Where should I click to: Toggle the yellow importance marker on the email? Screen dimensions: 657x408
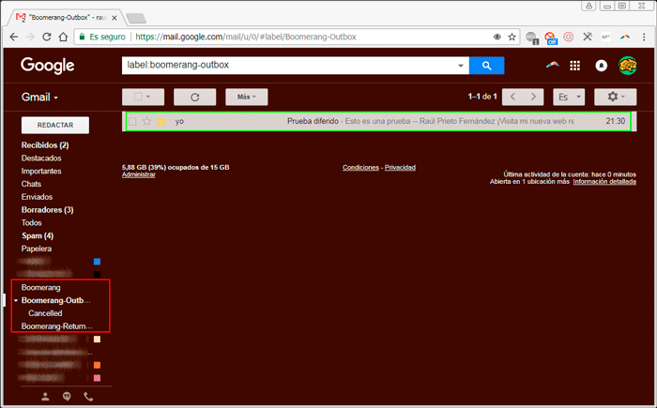[161, 122]
